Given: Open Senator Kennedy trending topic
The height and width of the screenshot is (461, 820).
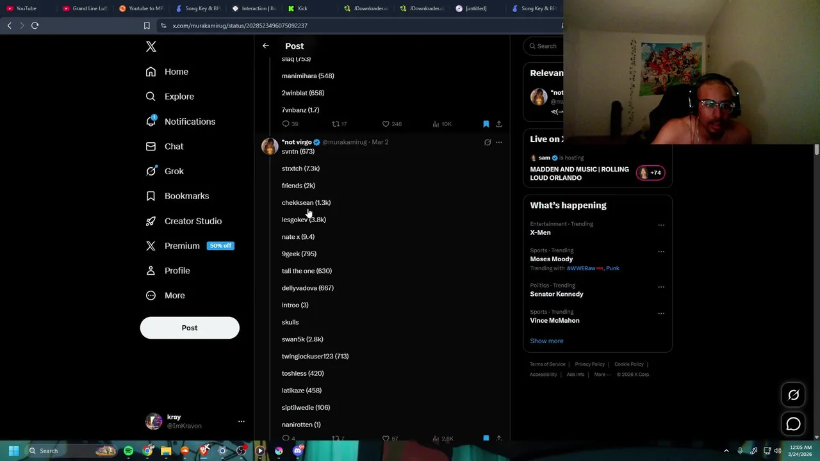Looking at the screenshot, I should 557,294.
